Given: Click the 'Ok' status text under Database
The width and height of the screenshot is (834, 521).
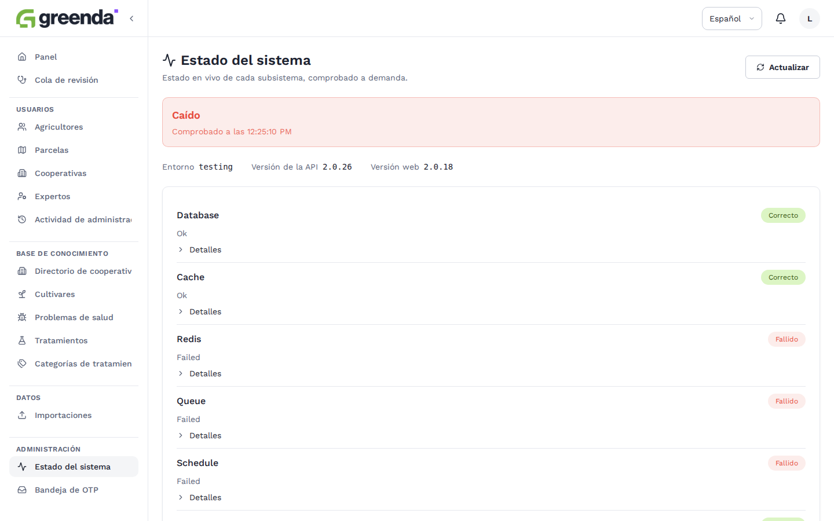Looking at the screenshot, I should pos(182,233).
